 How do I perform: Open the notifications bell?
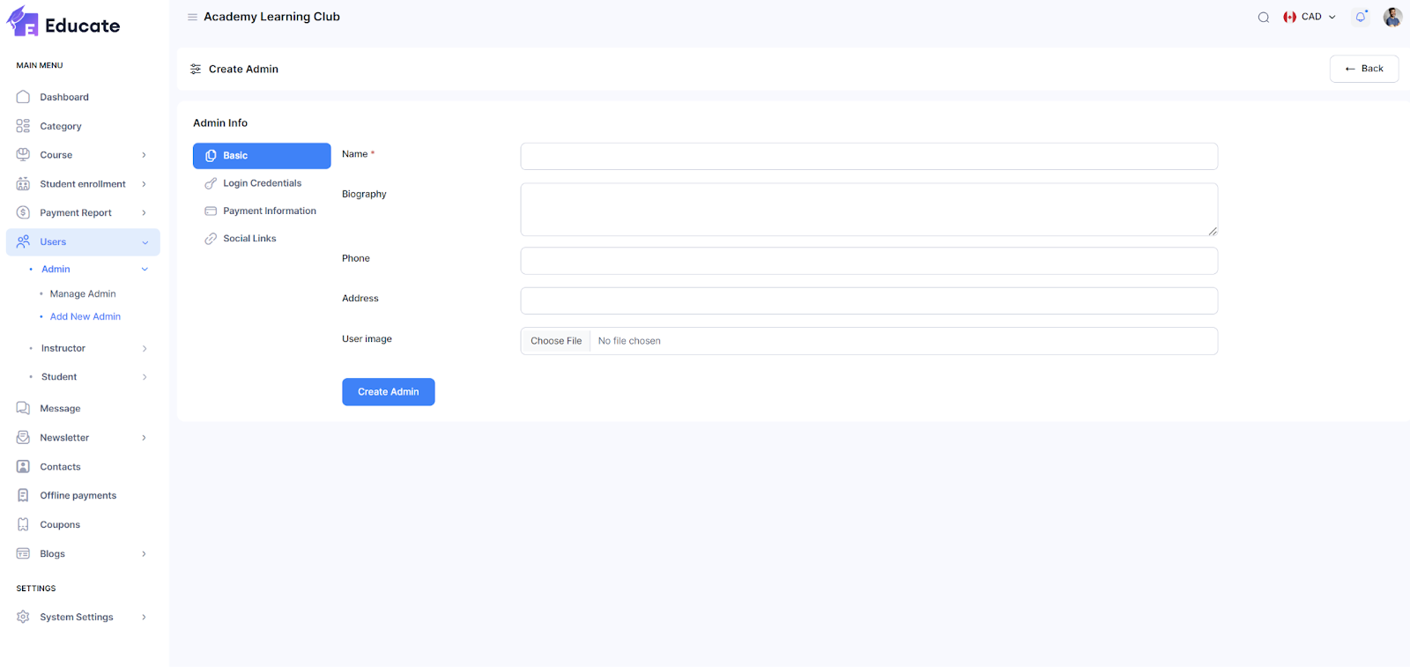tap(1361, 17)
